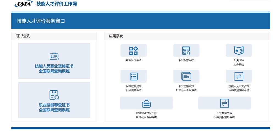Open the 职业资格鉴定机构公示查询系统 stacked-pages icon
The width and height of the screenshot is (280, 131).
[x=186, y=76]
